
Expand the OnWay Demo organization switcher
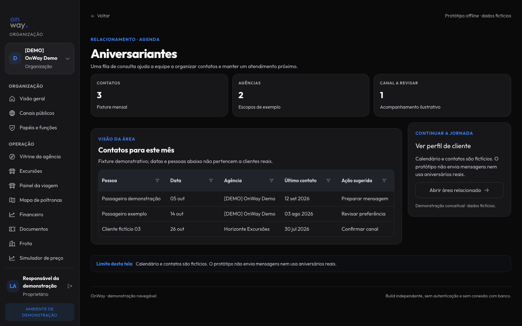click(40, 58)
